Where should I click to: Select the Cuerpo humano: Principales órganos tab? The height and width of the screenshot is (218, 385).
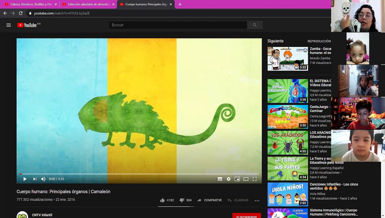pos(145,5)
